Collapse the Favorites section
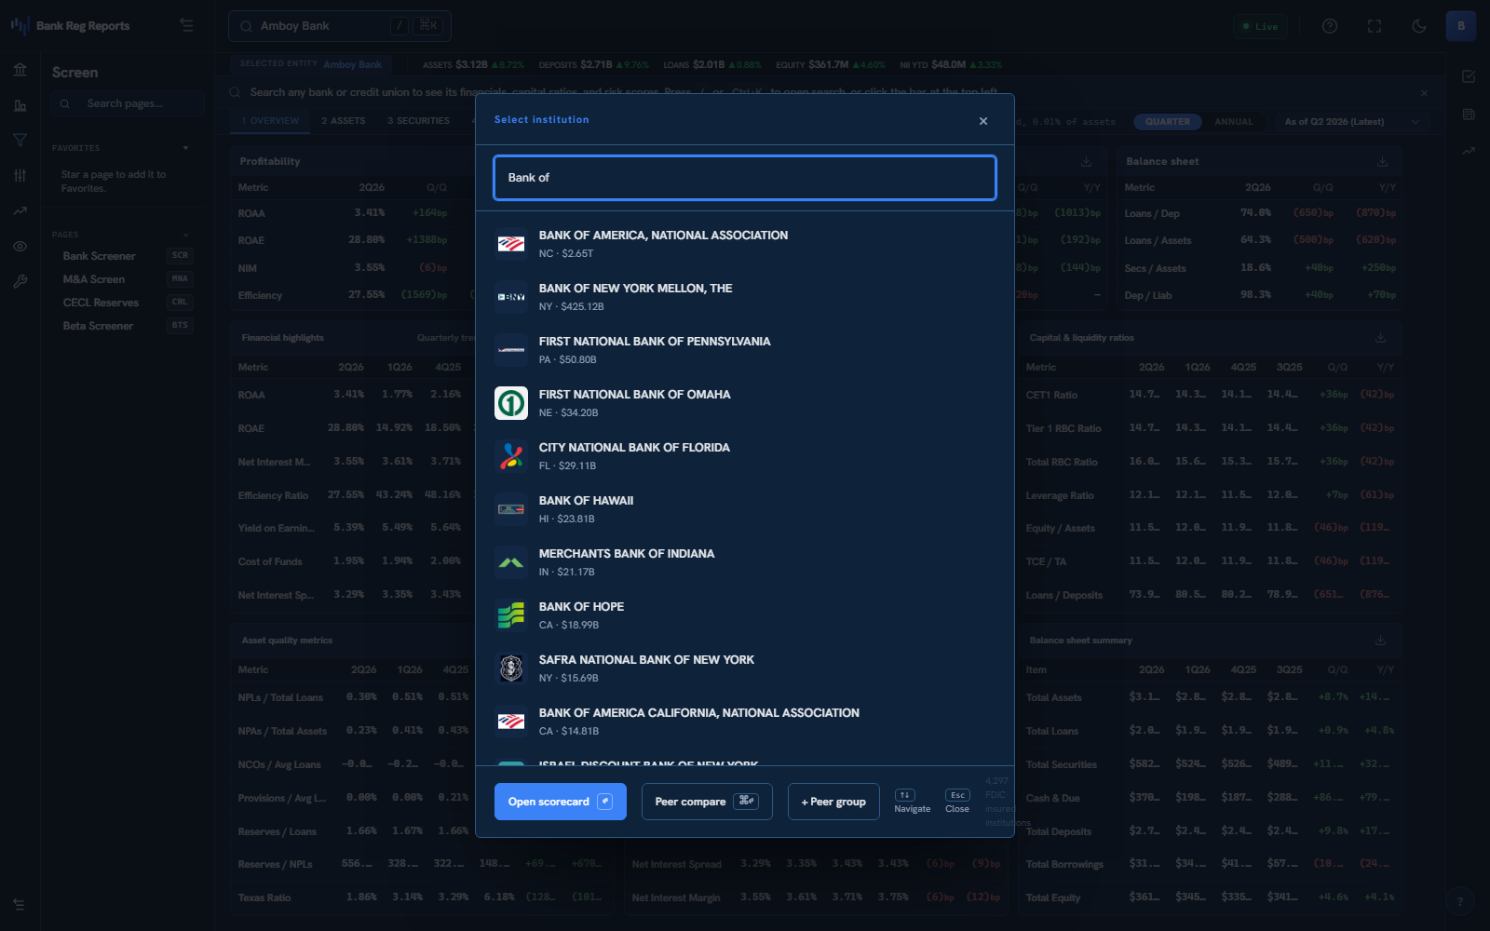 [185, 148]
